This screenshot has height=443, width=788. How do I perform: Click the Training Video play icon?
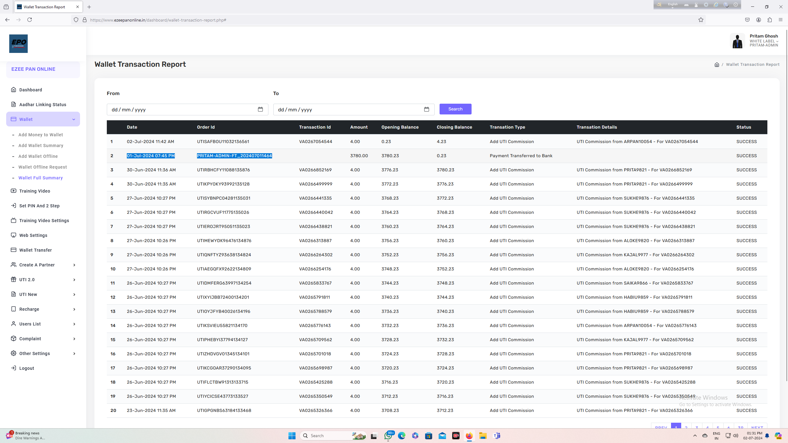(14, 191)
